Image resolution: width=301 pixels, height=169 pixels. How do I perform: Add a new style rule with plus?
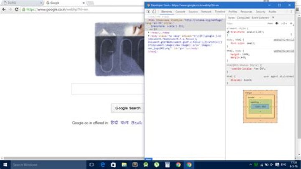[291, 23]
